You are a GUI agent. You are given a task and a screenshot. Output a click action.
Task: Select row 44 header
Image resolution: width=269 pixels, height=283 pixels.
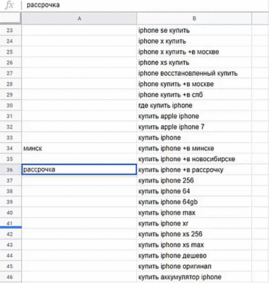(11, 256)
